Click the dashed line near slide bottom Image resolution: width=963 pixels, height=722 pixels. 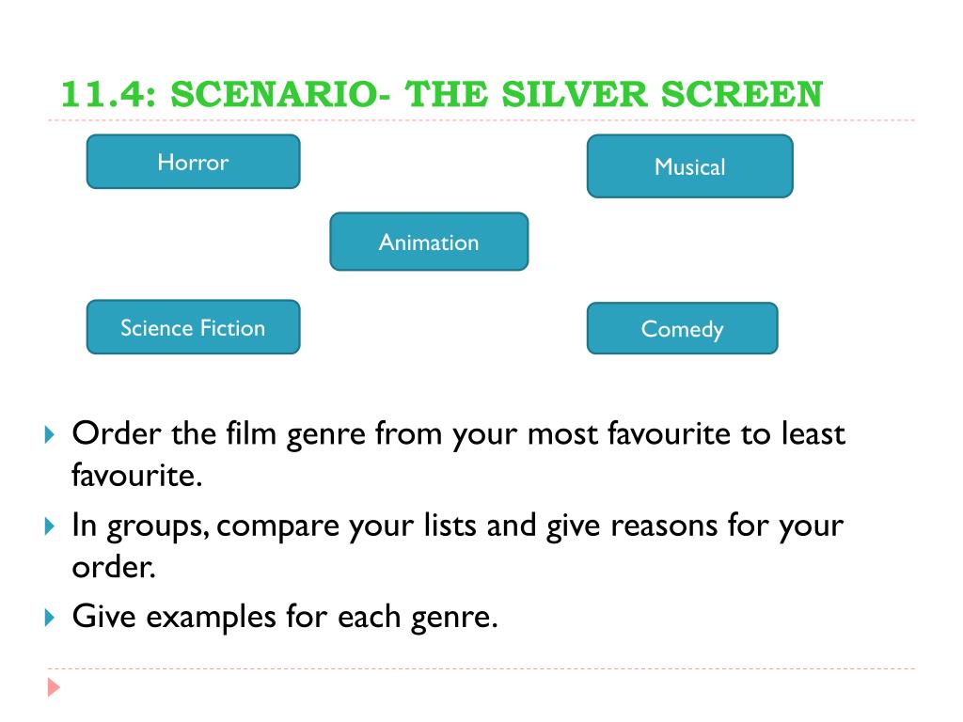click(x=481, y=668)
